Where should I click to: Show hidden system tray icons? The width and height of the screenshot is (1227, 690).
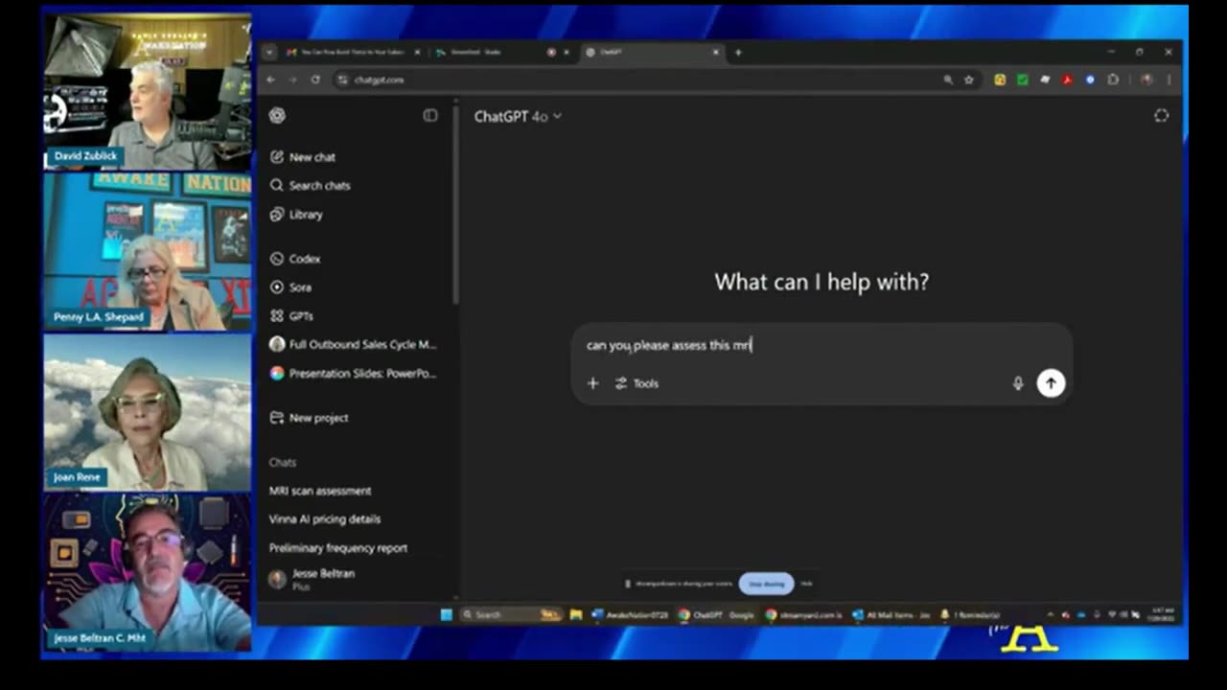(x=1051, y=614)
